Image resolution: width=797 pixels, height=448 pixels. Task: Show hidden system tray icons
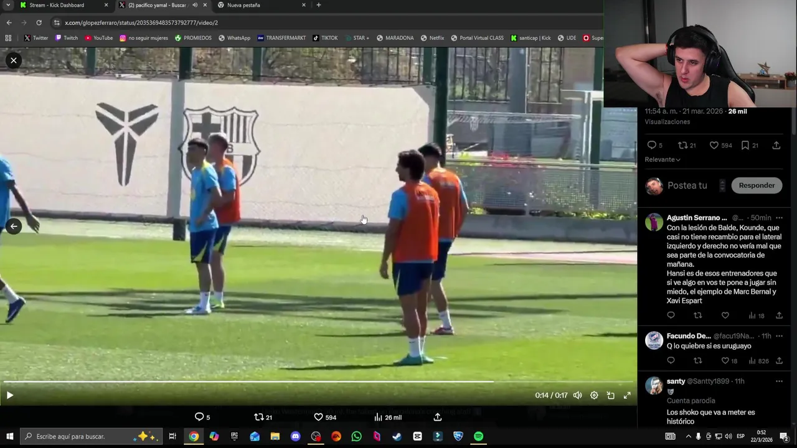coord(688,436)
